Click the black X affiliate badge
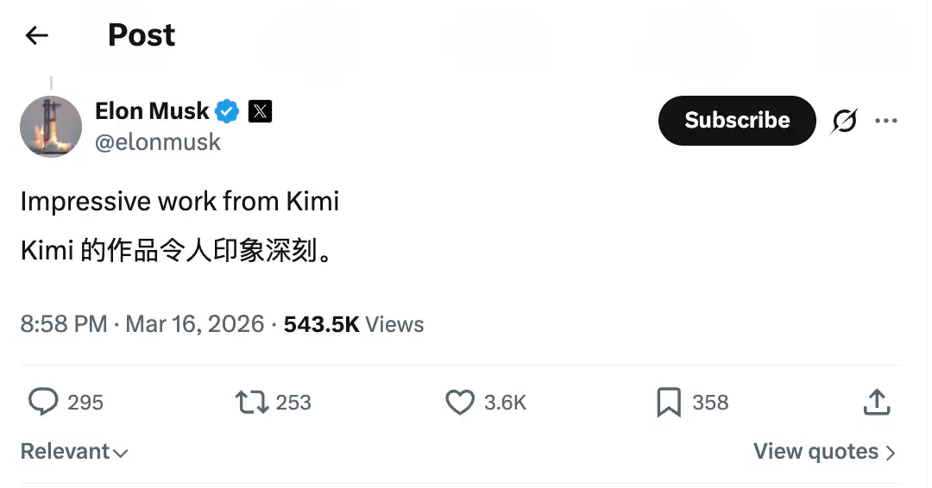The image size is (932, 488). tap(260, 111)
